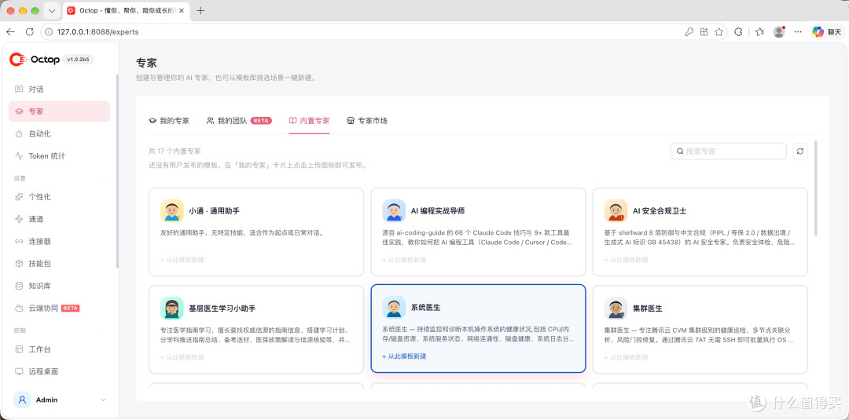Open the 对话 sidebar item
The width and height of the screenshot is (849, 420).
click(59, 89)
